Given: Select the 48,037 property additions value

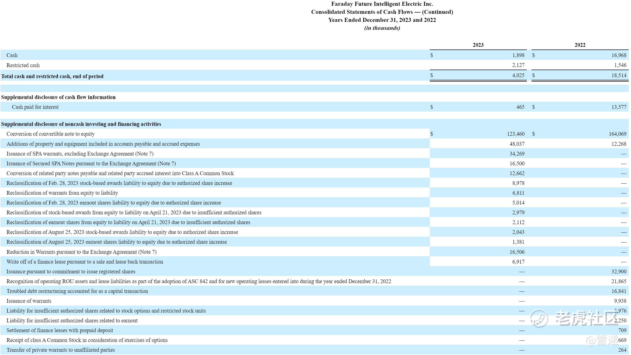Looking at the screenshot, I should click(517, 144).
